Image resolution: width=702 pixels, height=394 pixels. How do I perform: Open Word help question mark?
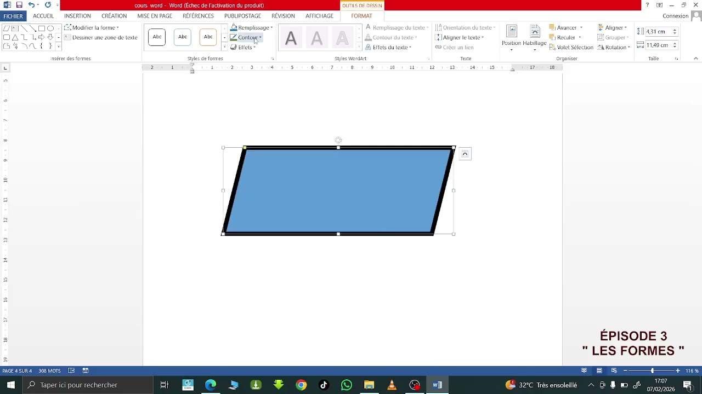click(647, 5)
